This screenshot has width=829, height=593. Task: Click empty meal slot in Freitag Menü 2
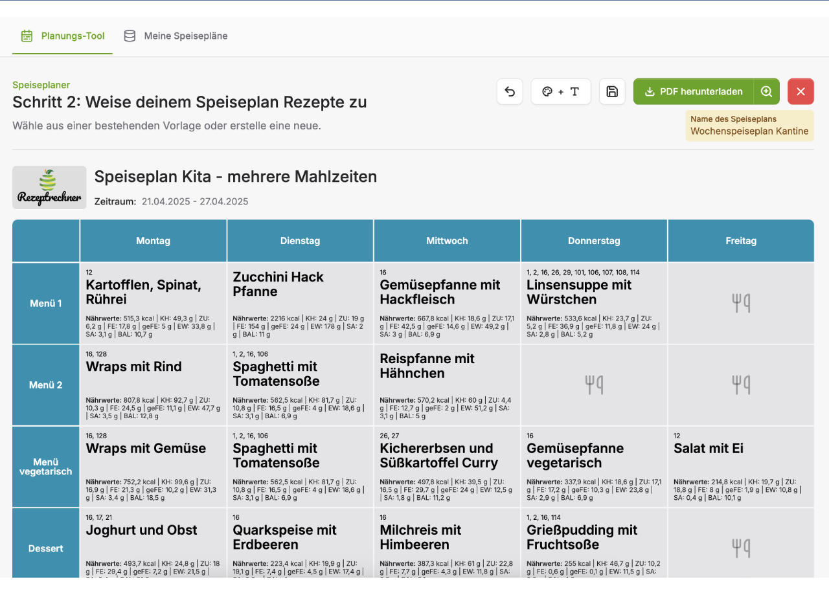[741, 385]
